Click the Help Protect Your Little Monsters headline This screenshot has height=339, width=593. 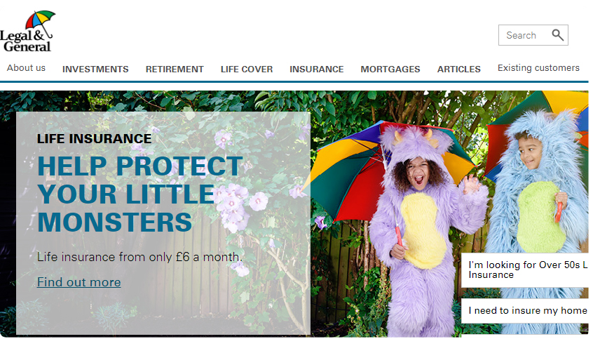click(140, 194)
